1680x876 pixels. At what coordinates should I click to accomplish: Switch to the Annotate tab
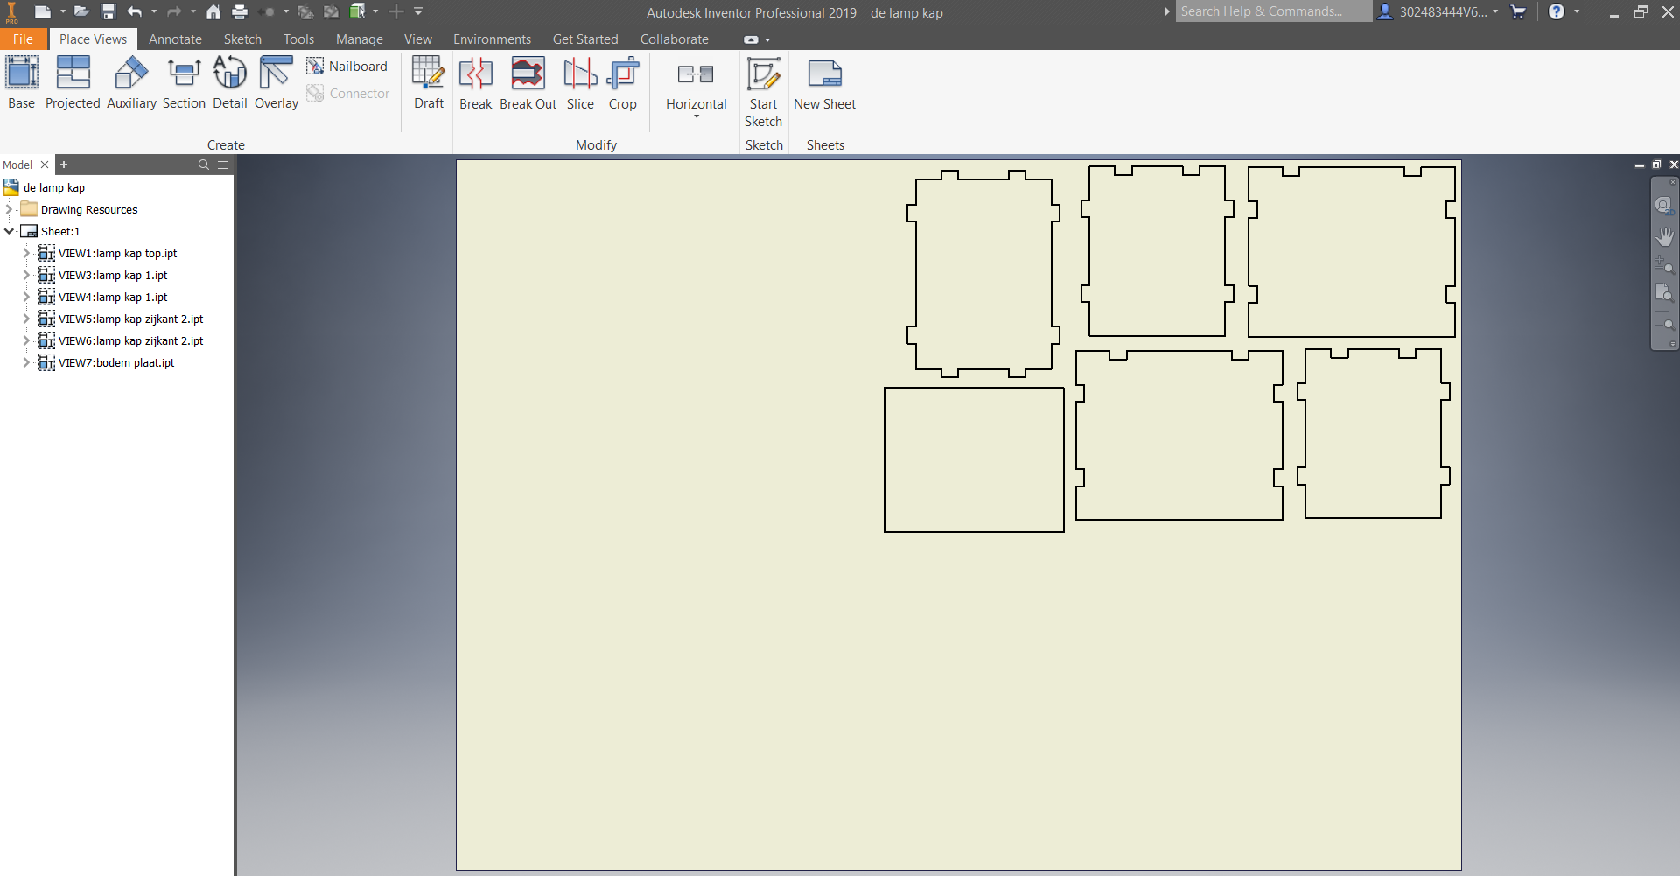point(175,39)
